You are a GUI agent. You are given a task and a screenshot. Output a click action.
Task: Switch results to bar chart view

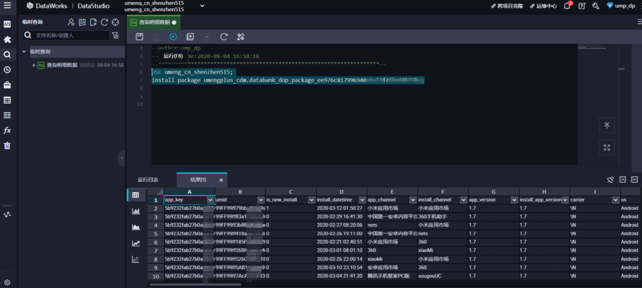(x=136, y=212)
